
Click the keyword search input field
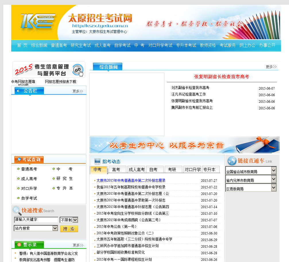[x=36, y=220]
